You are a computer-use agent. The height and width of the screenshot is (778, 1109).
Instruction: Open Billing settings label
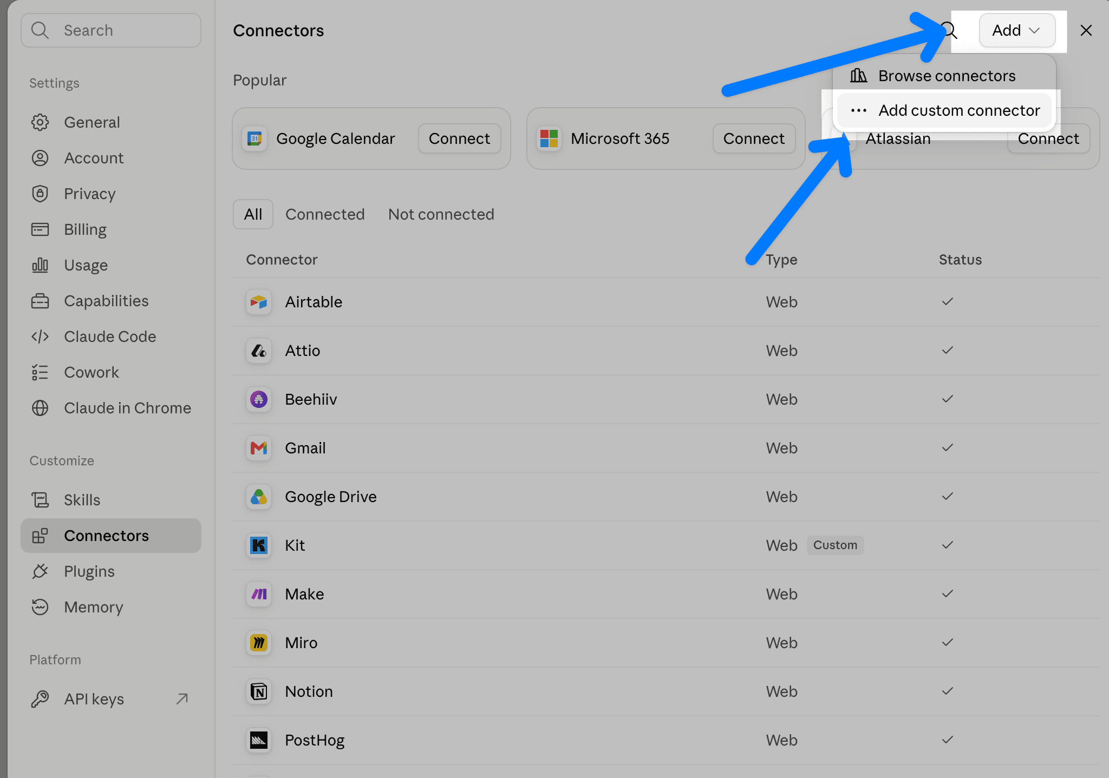point(85,229)
